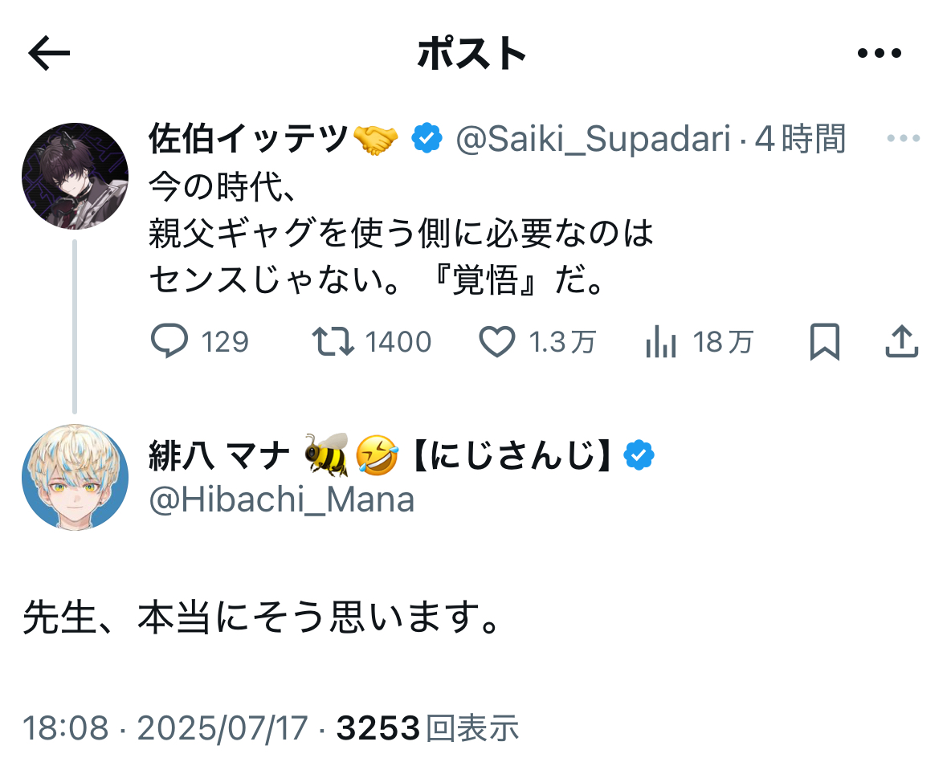Bookmark 佐伯イッテツ's tweet
947x758 pixels.
(824, 342)
